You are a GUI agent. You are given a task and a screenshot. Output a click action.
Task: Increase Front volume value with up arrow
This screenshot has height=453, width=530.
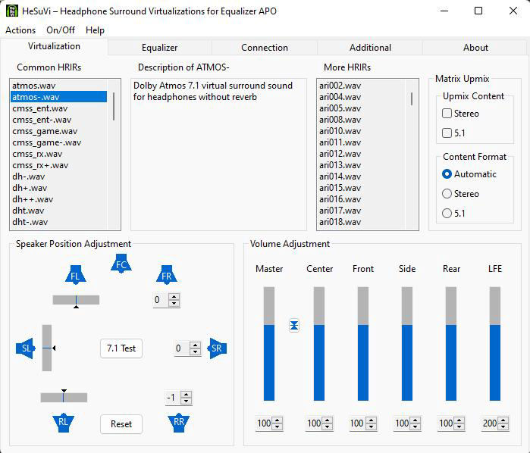coord(371,420)
